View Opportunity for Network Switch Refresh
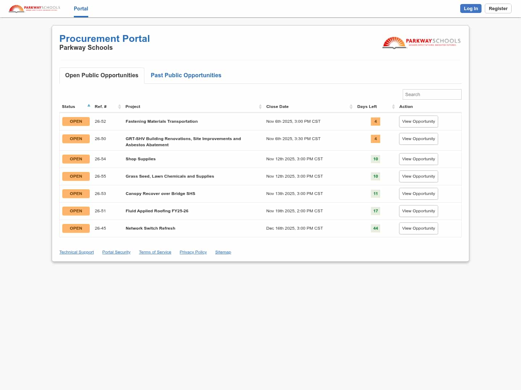521x390 pixels. tap(418, 228)
